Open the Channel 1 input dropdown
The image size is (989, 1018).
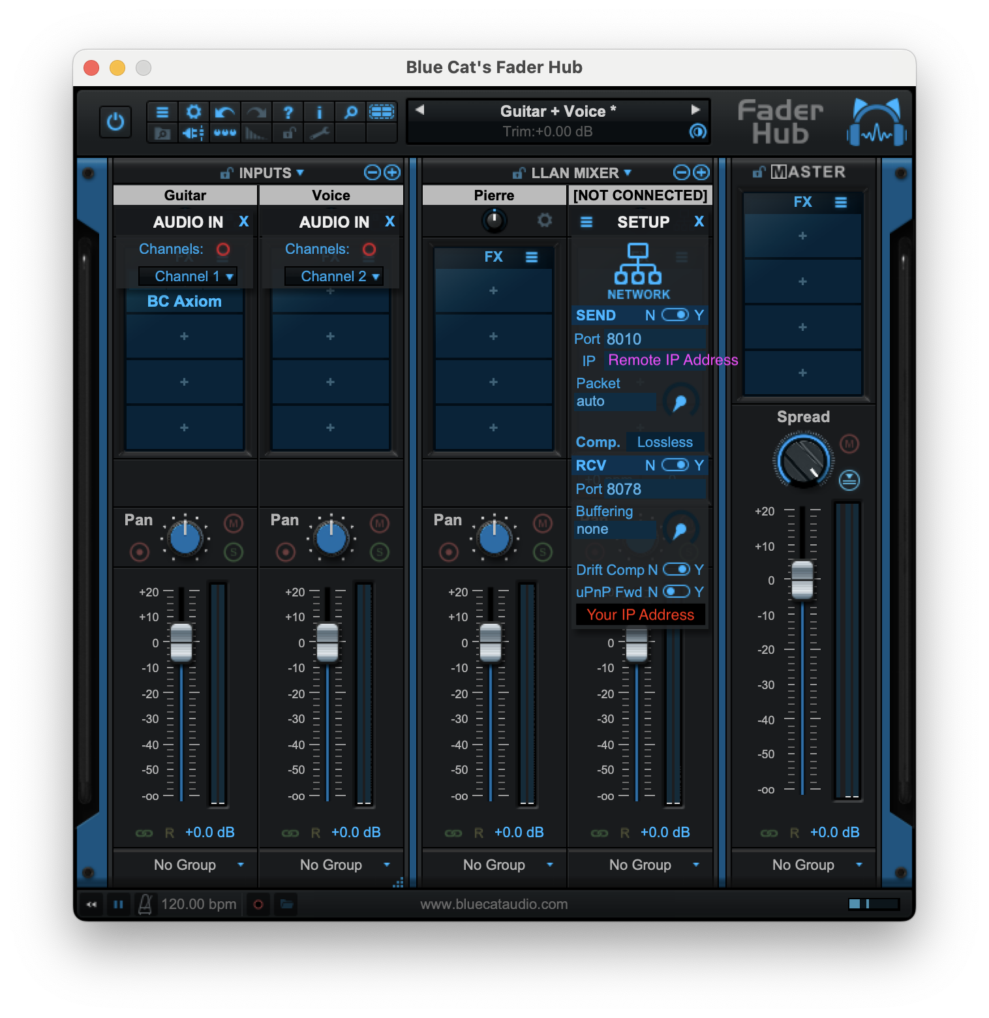click(x=187, y=276)
